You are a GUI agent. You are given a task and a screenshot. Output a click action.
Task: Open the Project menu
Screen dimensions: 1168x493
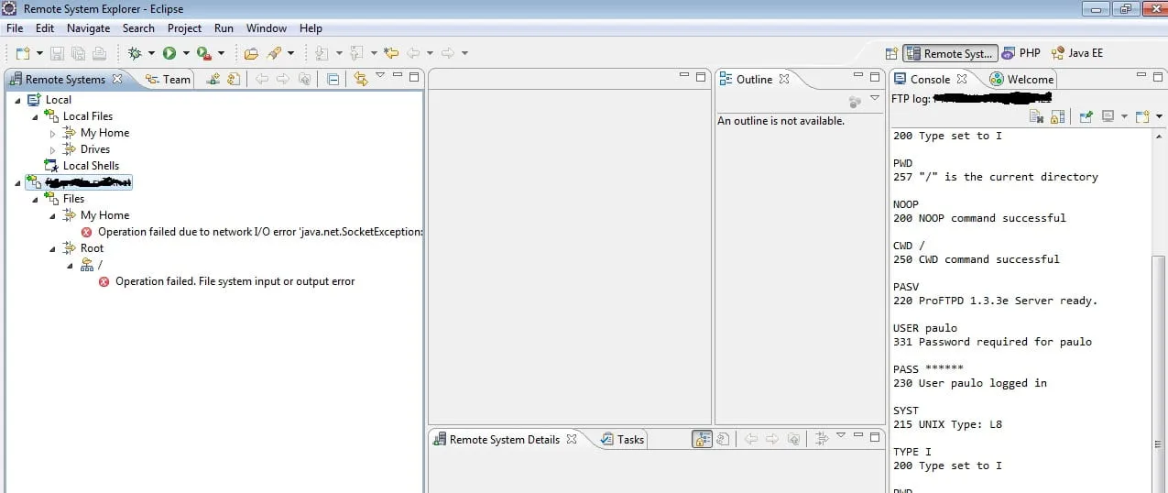coord(184,28)
